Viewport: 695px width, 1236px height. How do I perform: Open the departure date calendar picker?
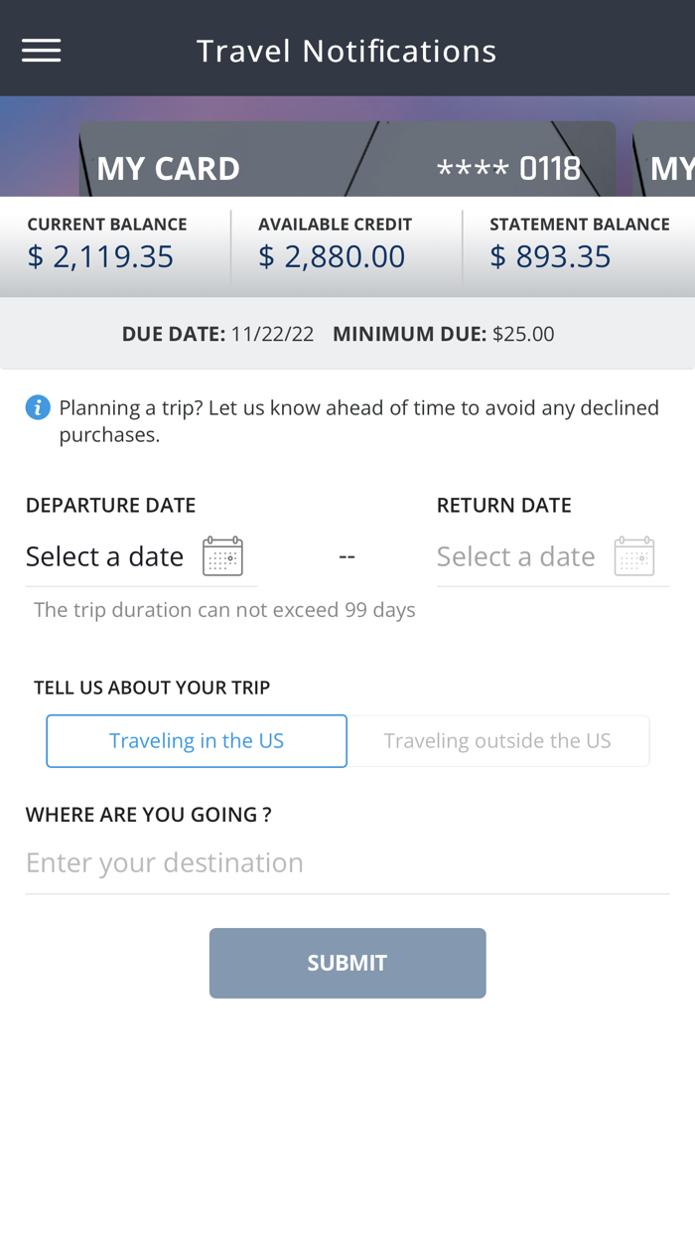221,555
